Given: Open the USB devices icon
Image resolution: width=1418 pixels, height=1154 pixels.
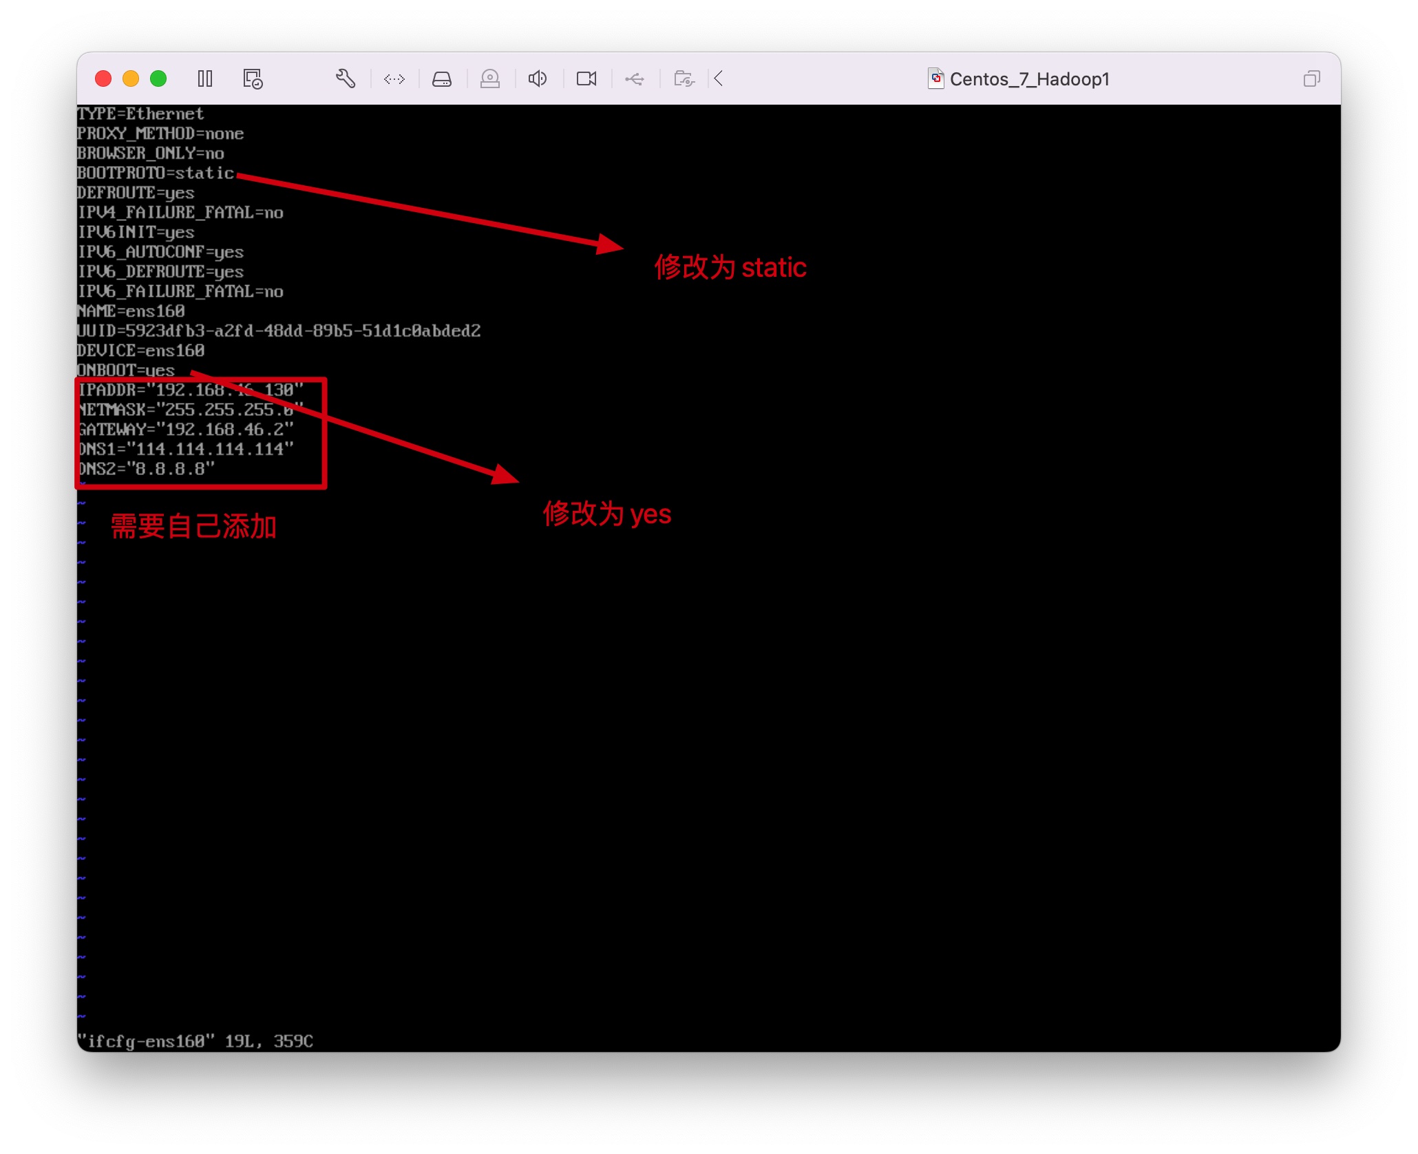Looking at the screenshot, I should 635,79.
